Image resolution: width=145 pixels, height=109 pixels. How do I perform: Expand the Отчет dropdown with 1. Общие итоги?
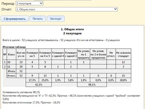point(66,9)
